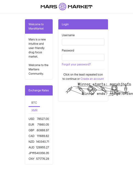
Task: Click the Exchange Rates panel header
Action: click(39, 90)
